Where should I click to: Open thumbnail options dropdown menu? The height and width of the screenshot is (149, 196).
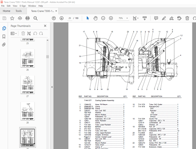(x=14, y=33)
